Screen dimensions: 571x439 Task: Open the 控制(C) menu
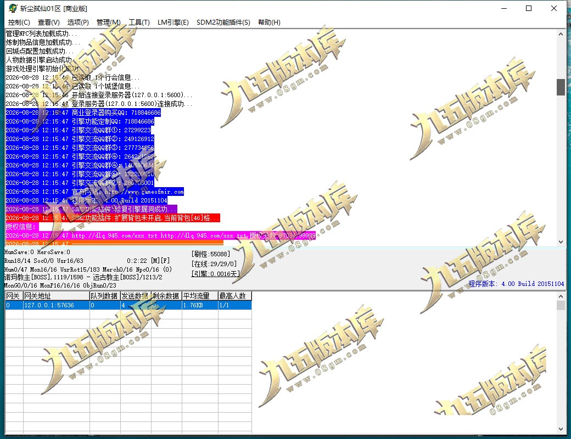click(19, 22)
